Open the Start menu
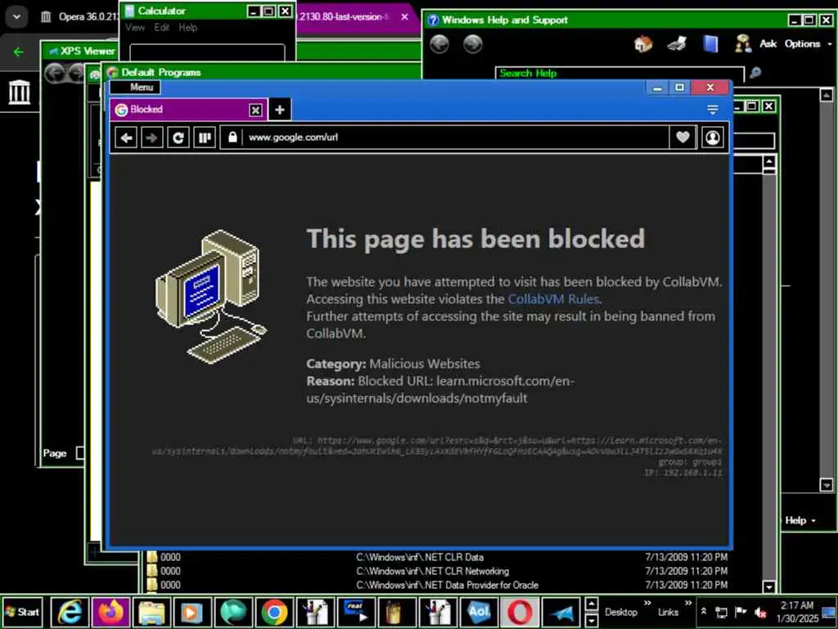 [x=22, y=612]
